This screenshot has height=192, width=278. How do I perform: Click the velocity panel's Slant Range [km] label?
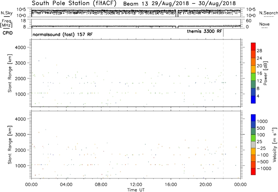(x=10, y=145)
